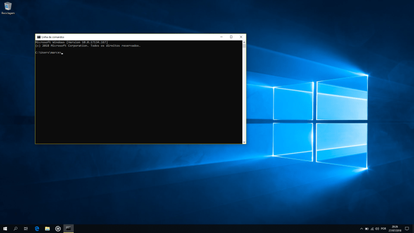This screenshot has width=414, height=233.
Task: Click the Windows Start button
Action: [x=5, y=228]
